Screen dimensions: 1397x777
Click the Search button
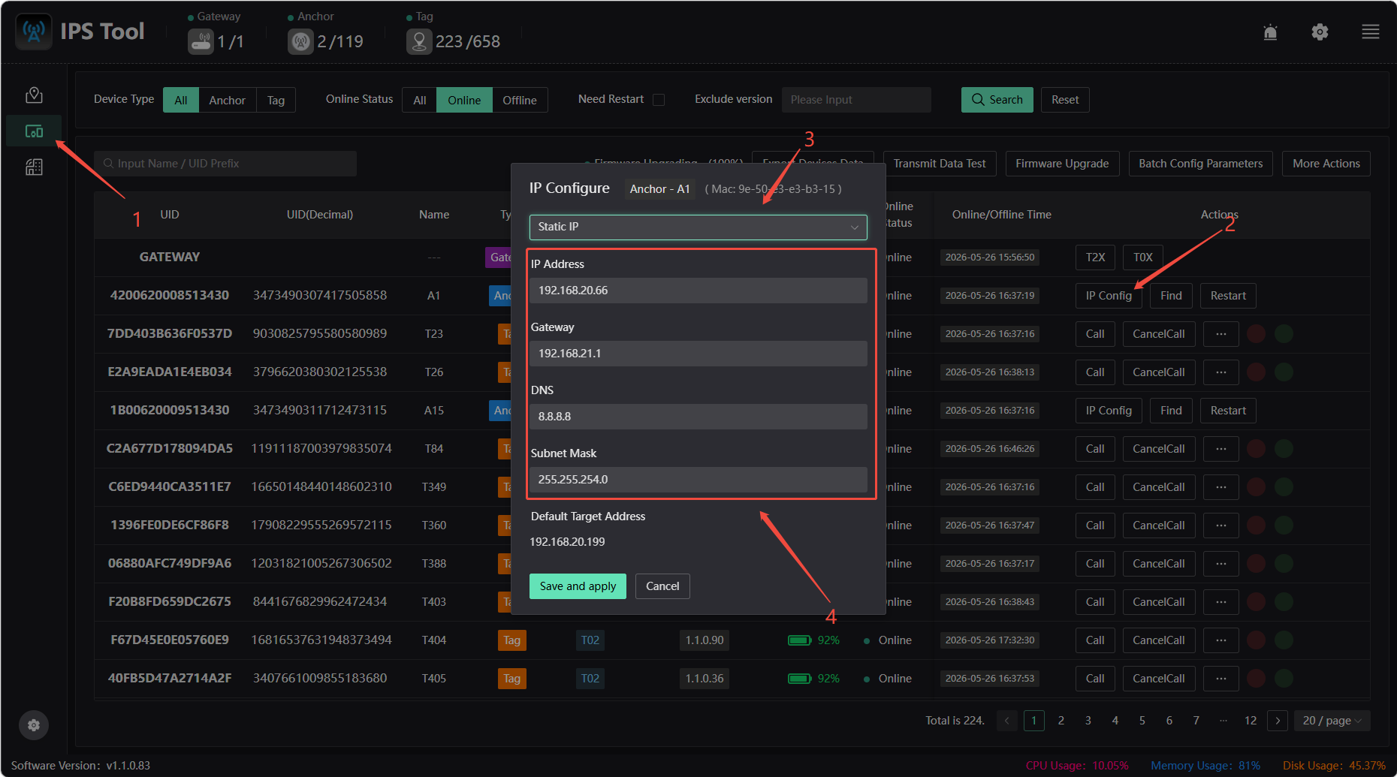pyautogui.click(x=997, y=100)
